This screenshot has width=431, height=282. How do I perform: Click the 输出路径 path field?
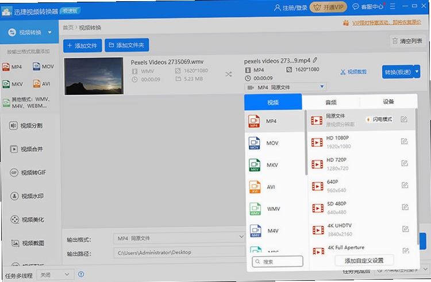click(x=179, y=252)
